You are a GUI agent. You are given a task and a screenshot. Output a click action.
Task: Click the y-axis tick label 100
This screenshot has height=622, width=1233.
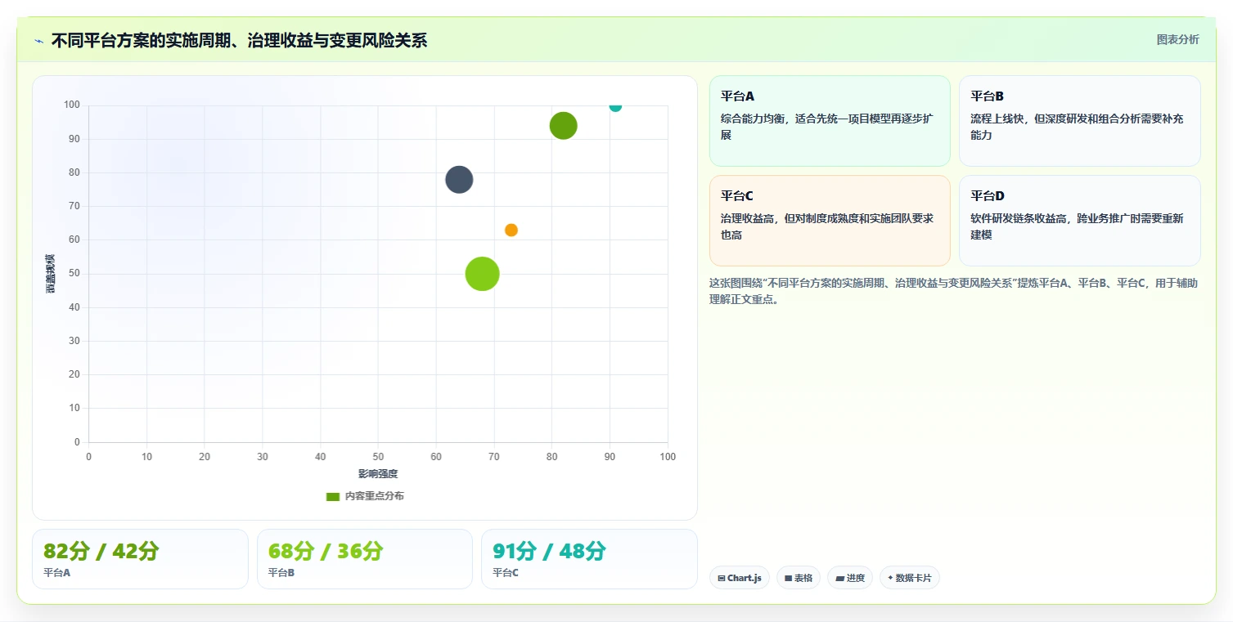[x=72, y=105]
